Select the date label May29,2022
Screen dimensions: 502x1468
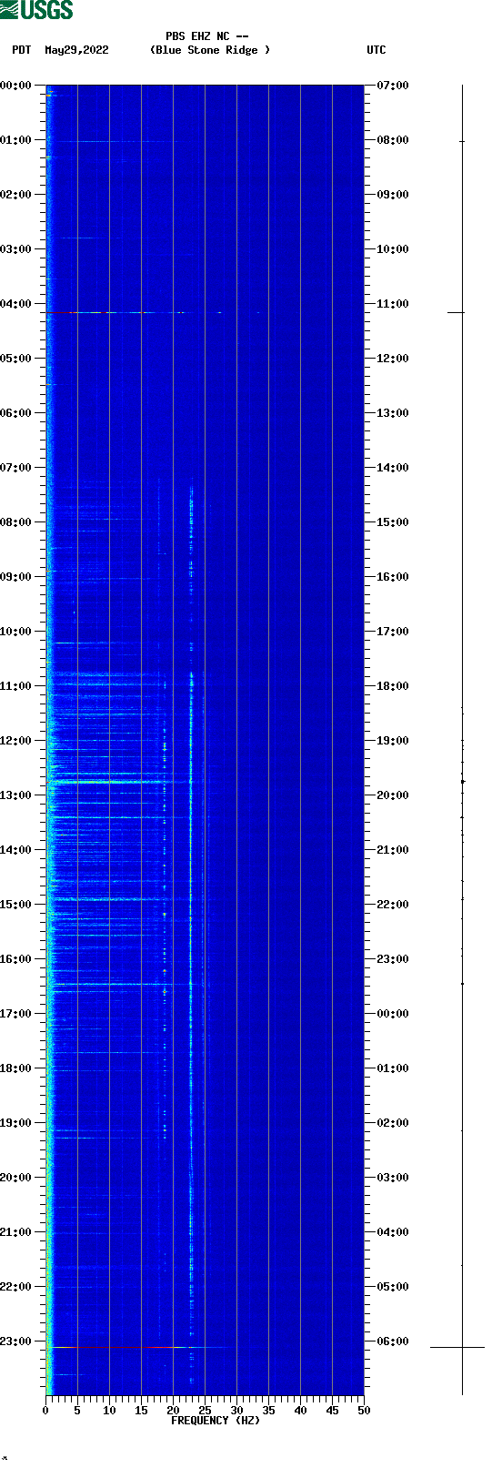coord(76,50)
